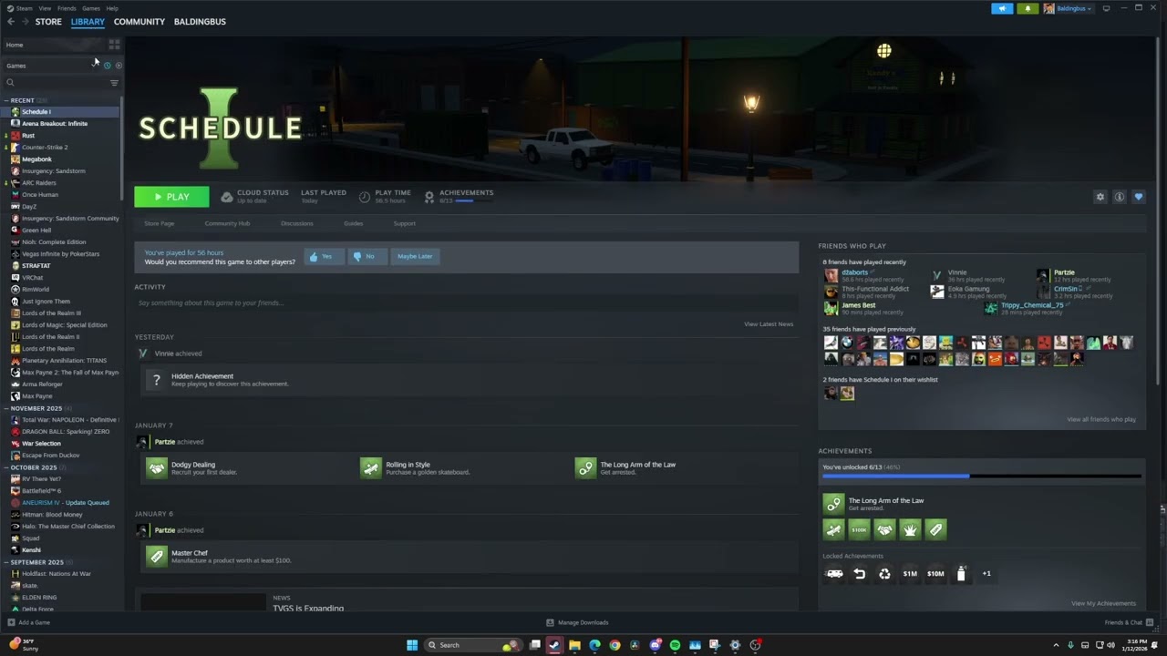Click the Hidden Achievement question mark icon

(x=157, y=380)
